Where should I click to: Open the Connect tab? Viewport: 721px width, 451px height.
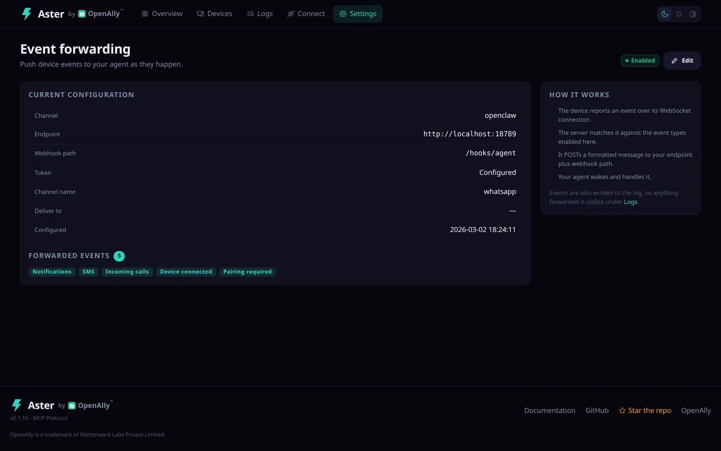click(x=306, y=14)
